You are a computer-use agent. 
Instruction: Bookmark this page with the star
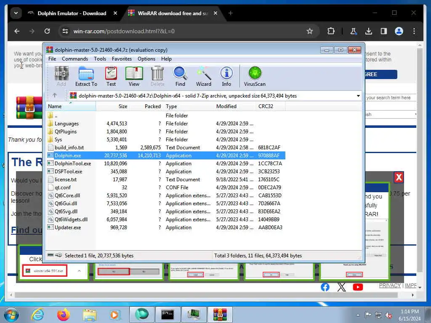(310, 31)
